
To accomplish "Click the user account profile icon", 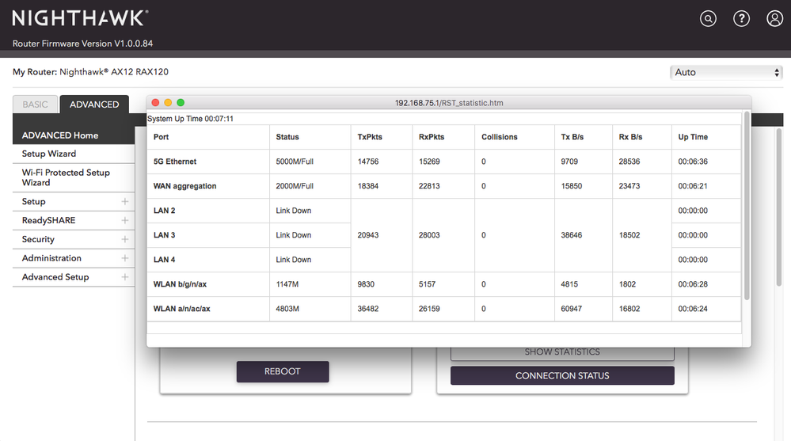I will [774, 19].
